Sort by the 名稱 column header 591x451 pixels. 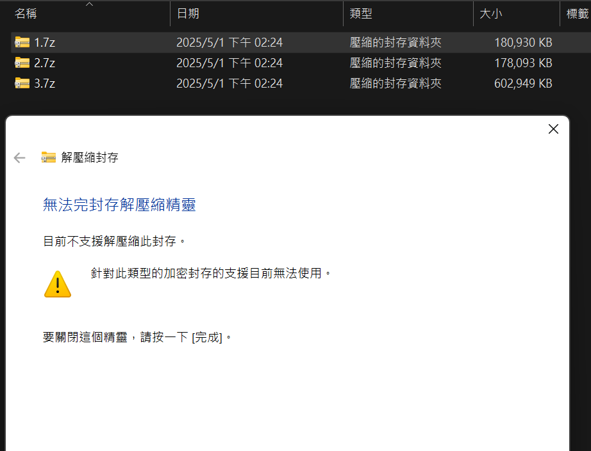coord(26,13)
